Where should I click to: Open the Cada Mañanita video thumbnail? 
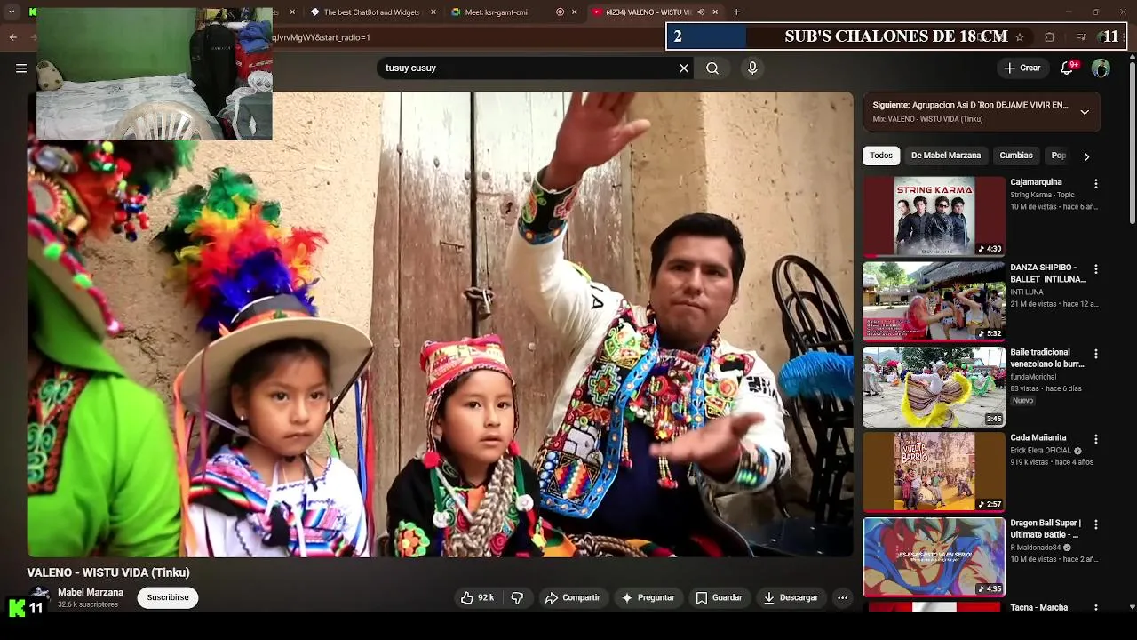pyautogui.click(x=934, y=472)
